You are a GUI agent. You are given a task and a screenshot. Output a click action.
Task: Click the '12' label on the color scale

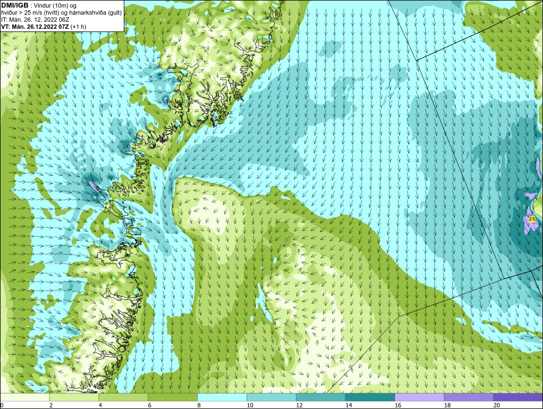click(299, 405)
